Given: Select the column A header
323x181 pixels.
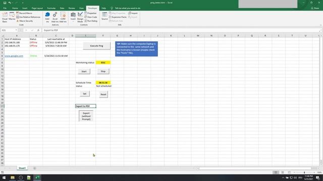Looking at the screenshot, I should click(17, 36).
